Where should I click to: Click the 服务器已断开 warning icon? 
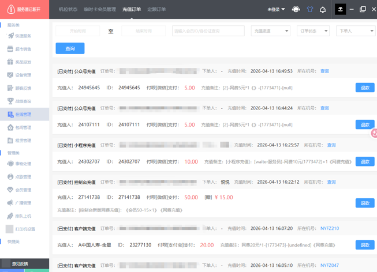click(x=11, y=9)
